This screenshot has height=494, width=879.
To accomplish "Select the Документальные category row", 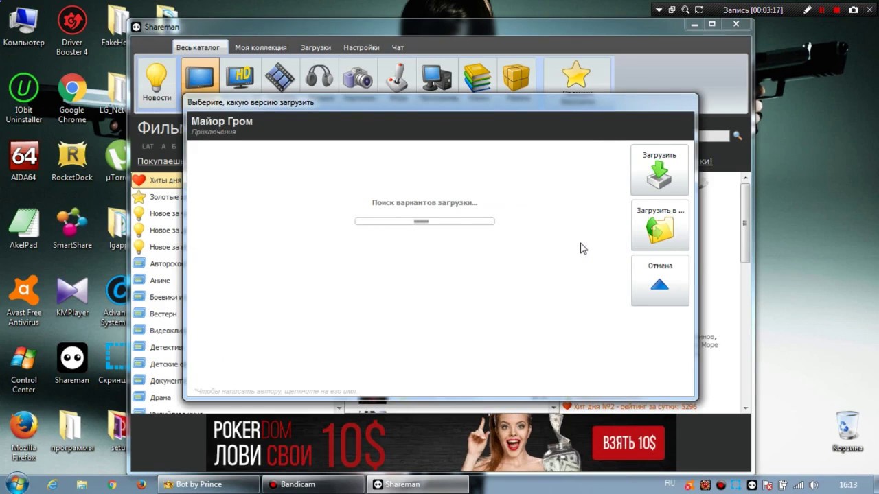I will [x=157, y=381].
